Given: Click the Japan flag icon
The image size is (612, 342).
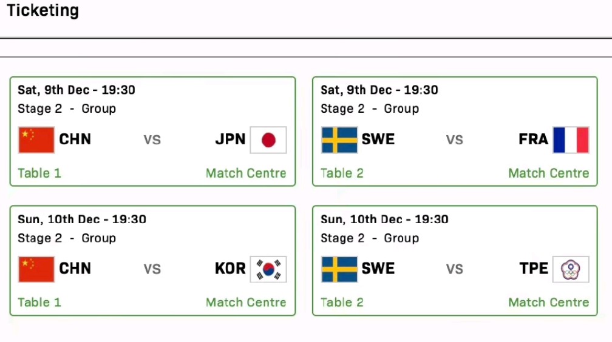Looking at the screenshot, I should 268,140.
